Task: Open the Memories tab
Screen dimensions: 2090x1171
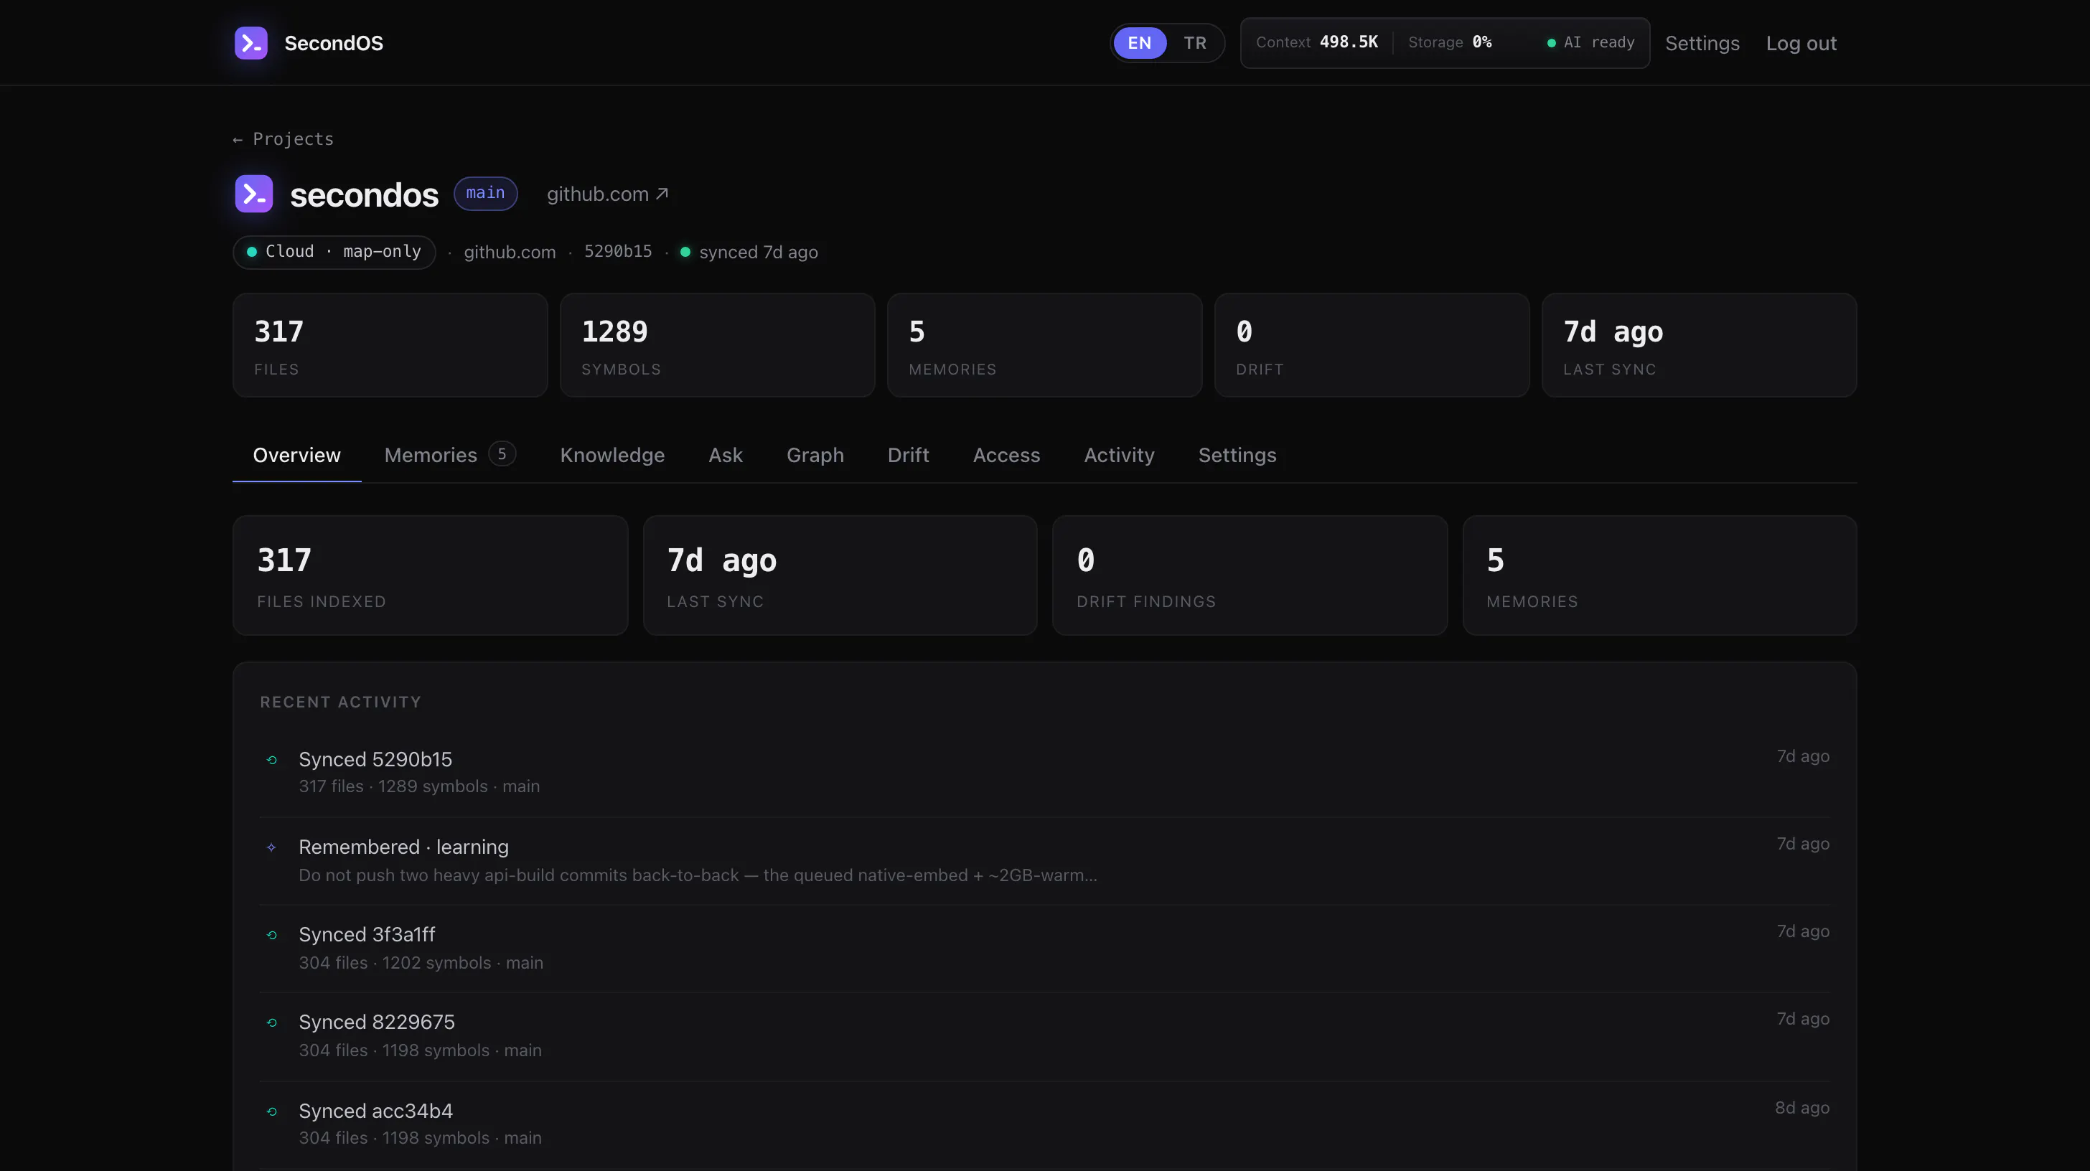Action: 450,455
